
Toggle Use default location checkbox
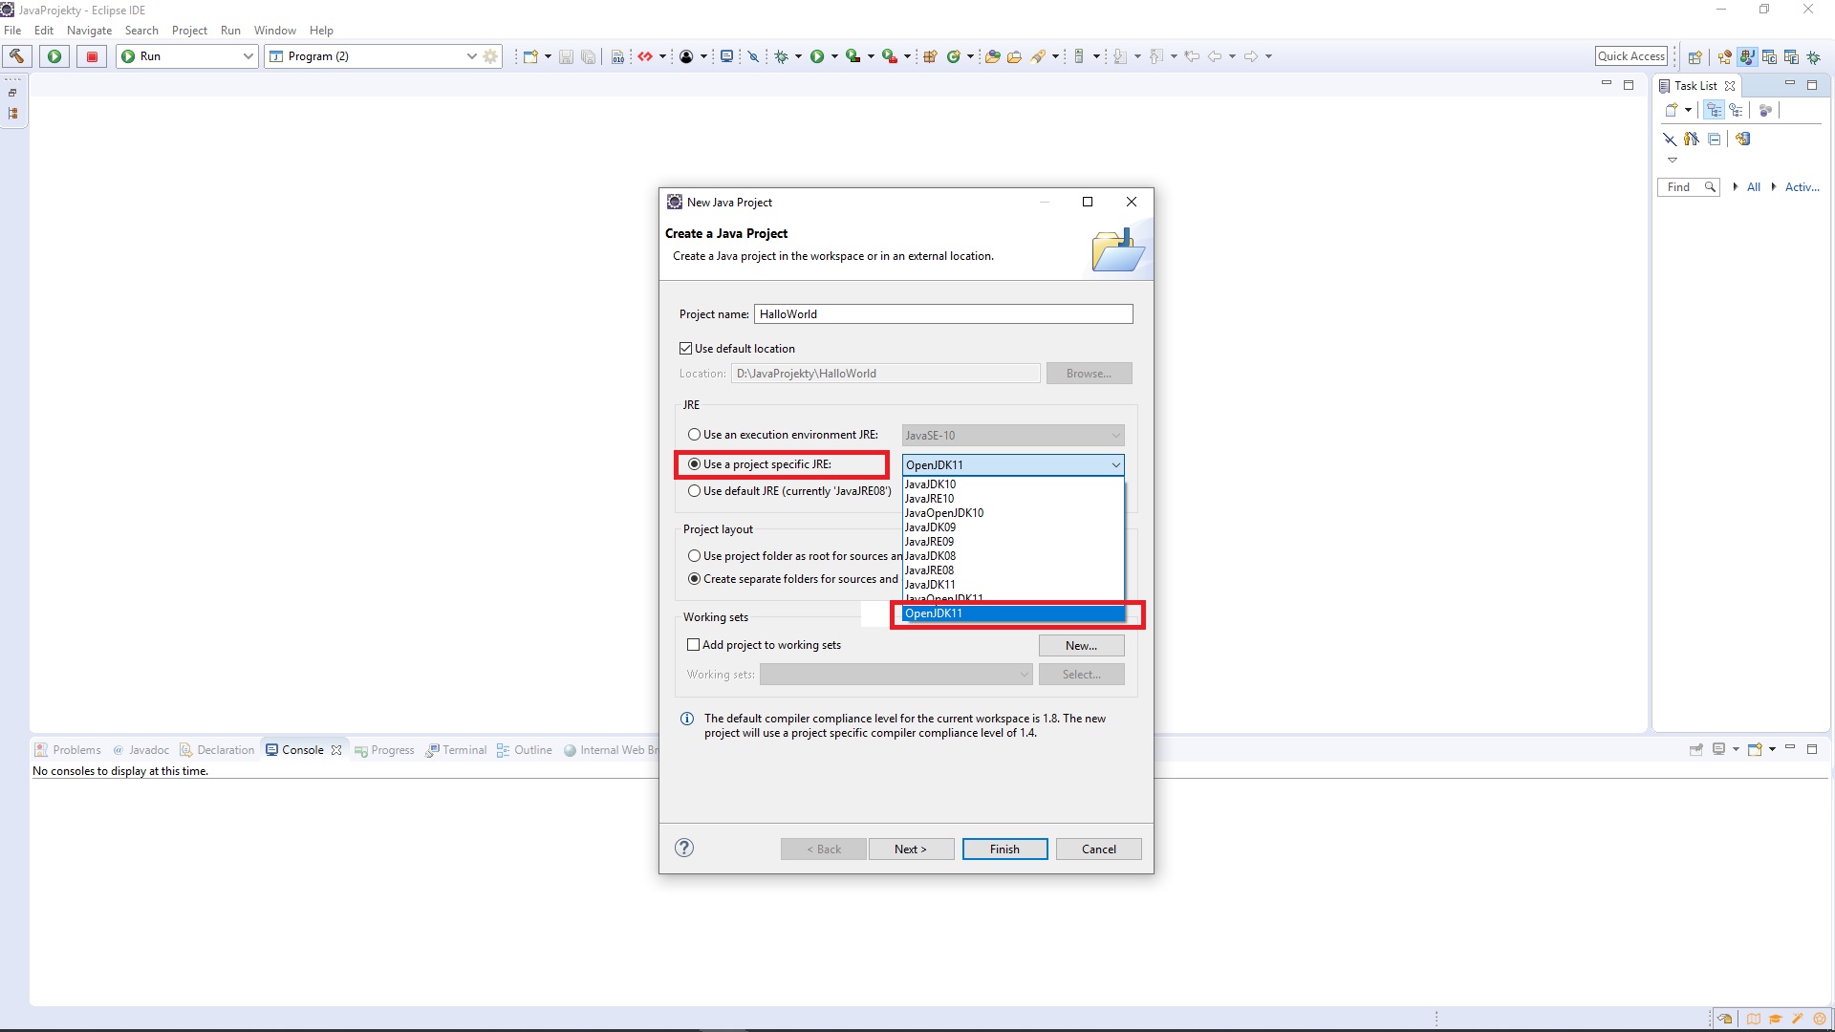(684, 348)
